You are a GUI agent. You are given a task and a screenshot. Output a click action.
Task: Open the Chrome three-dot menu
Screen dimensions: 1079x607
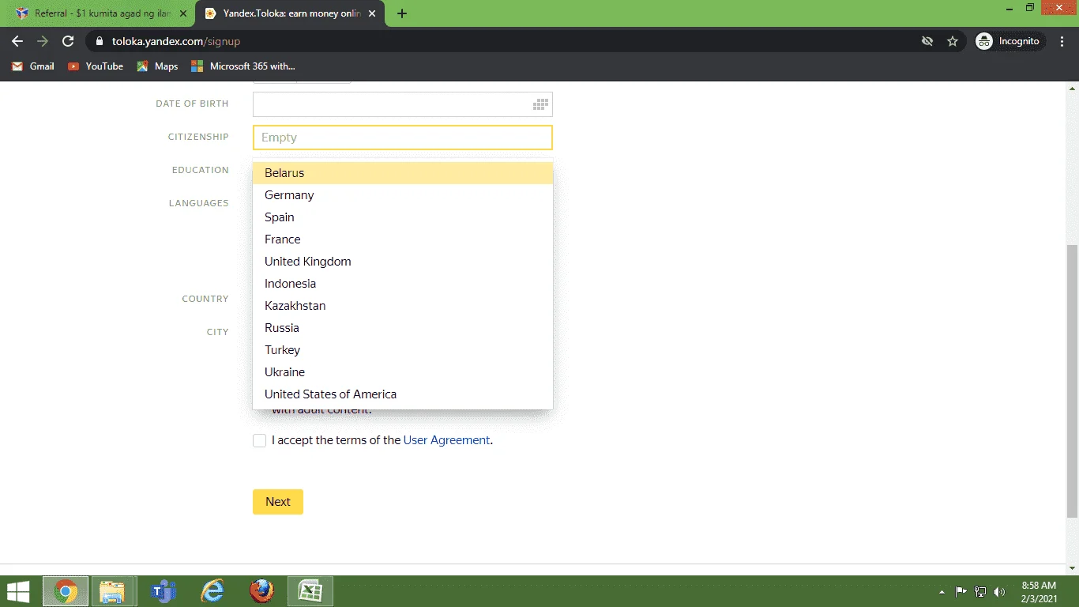coord(1062,41)
